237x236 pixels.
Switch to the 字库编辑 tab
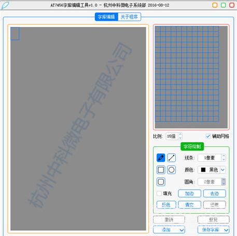(x=106, y=17)
